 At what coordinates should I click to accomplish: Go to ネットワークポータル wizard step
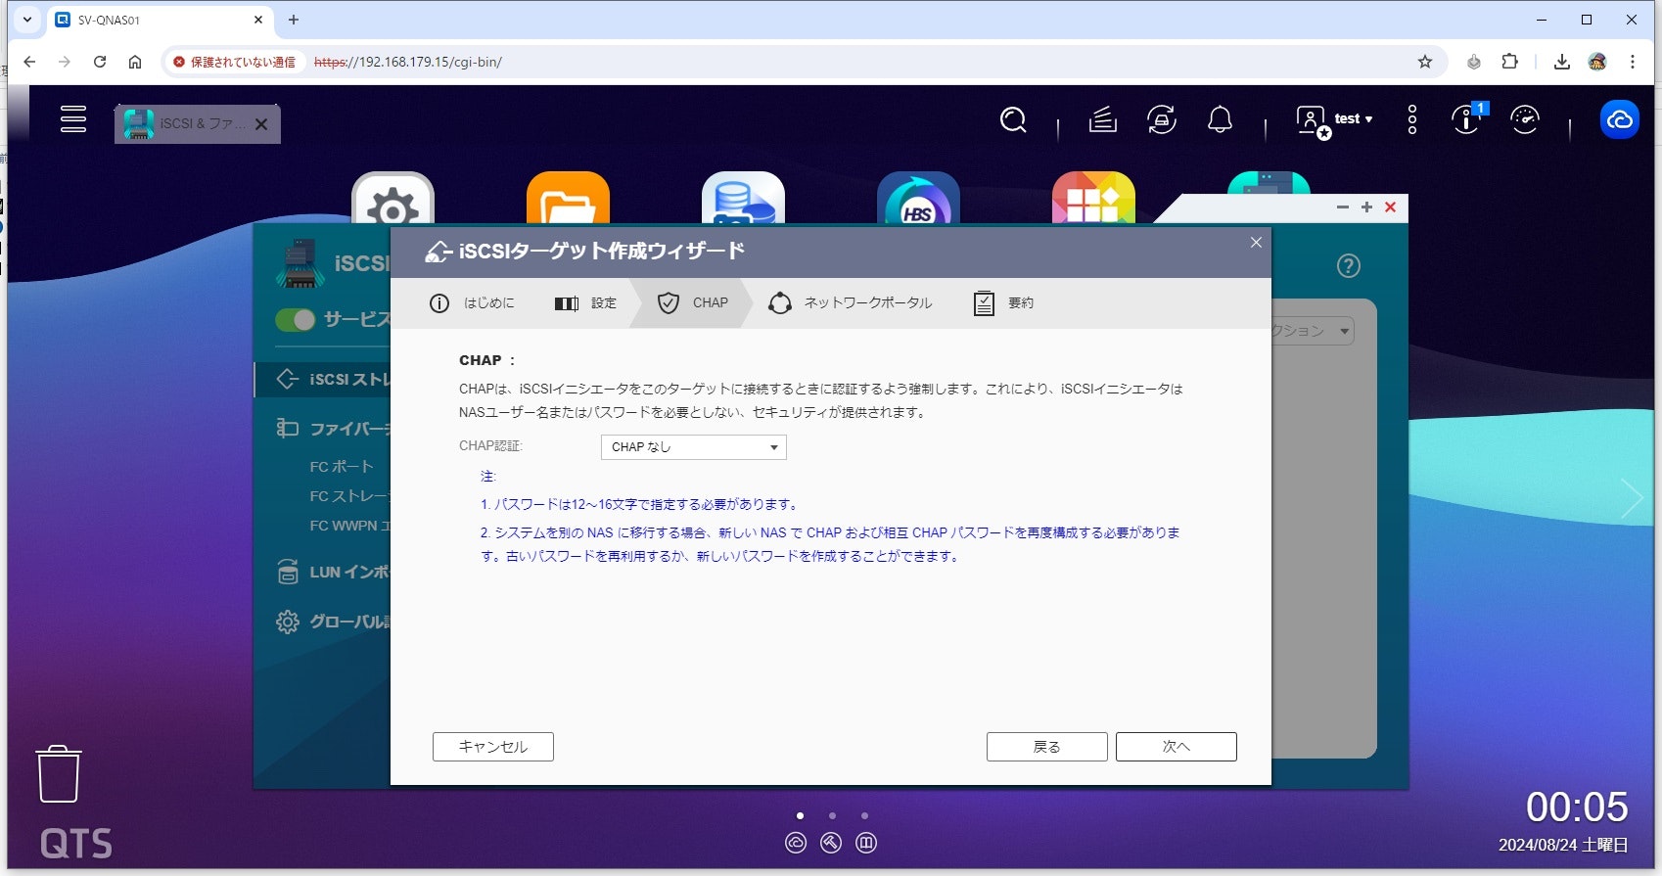click(x=851, y=303)
